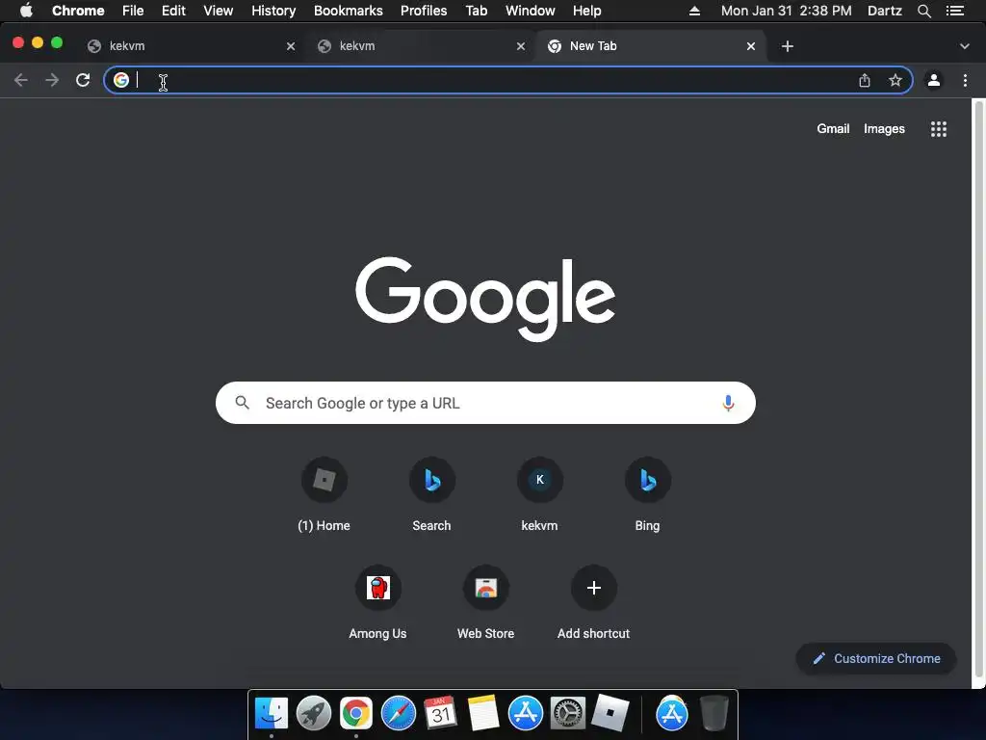Click the Add shortcut plus tile

(x=593, y=603)
